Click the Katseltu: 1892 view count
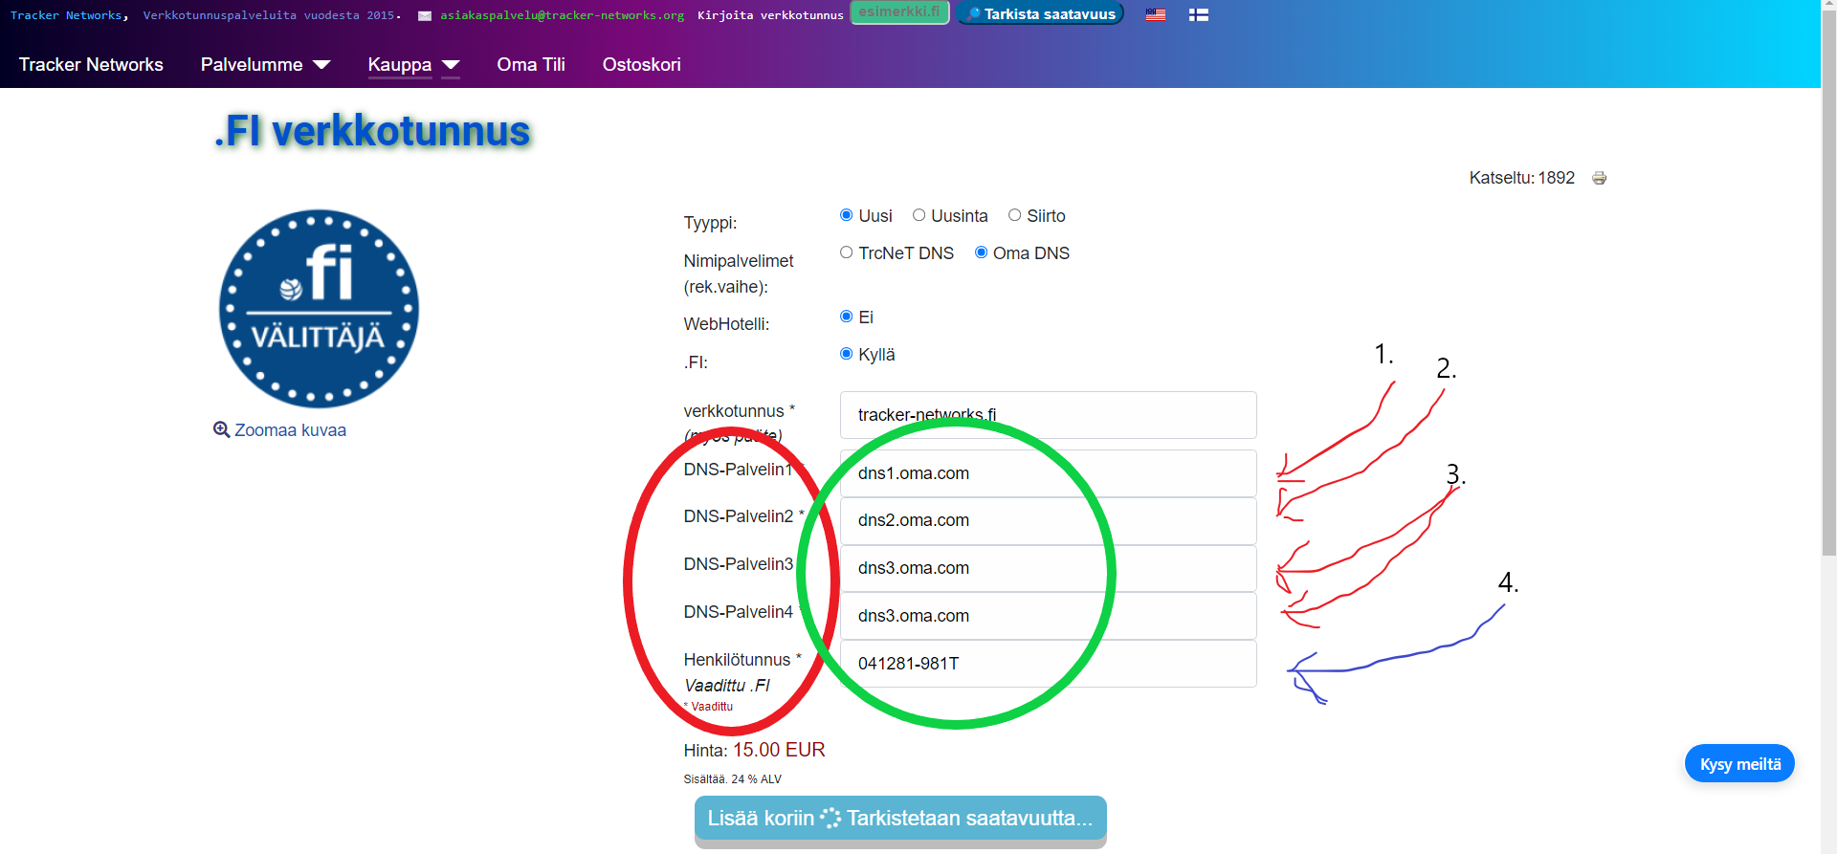The image size is (1837, 854). click(x=1521, y=178)
